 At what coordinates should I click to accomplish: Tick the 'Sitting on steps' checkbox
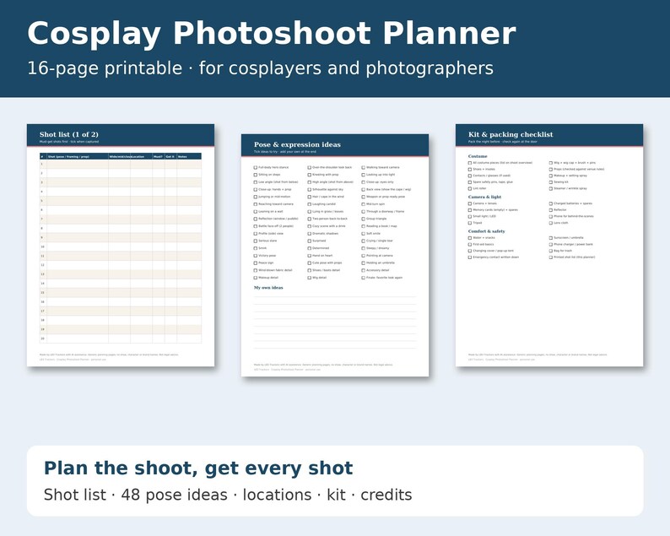(x=256, y=175)
